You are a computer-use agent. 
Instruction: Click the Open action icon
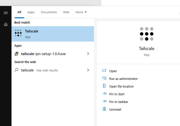coord(104,71)
